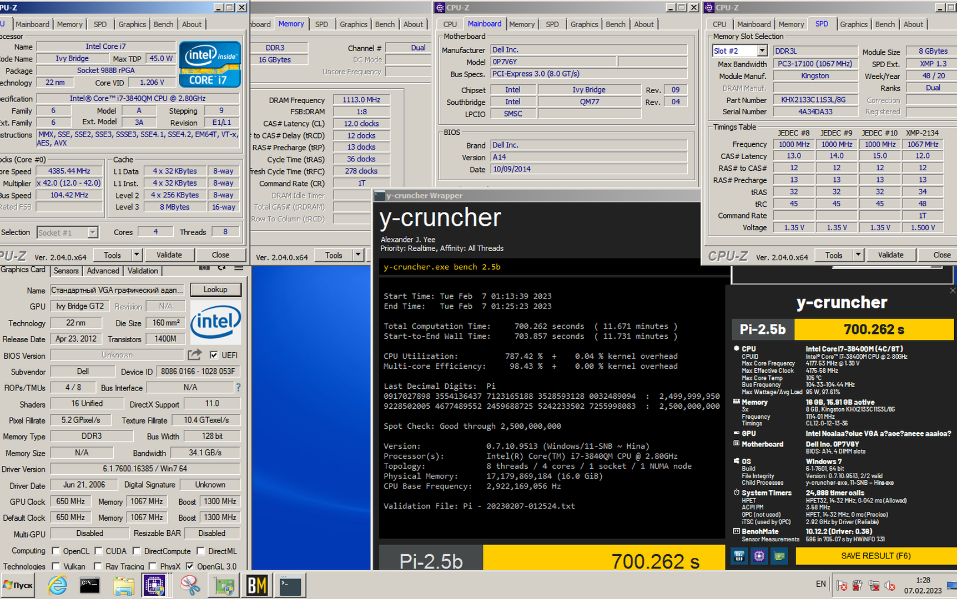Click BenchMate HWiNFO sensor icon button

[x=739, y=556]
